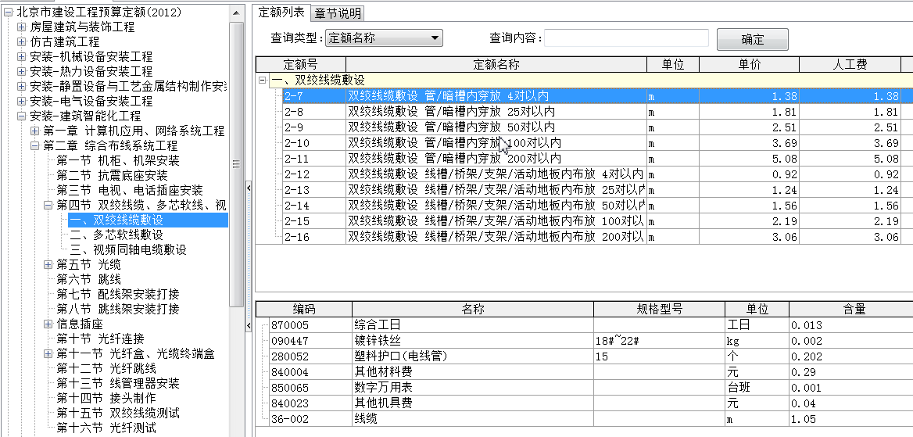Switch to 章节说明 tab
Image resolution: width=913 pixels, height=437 pixels.
pos(338,13)
